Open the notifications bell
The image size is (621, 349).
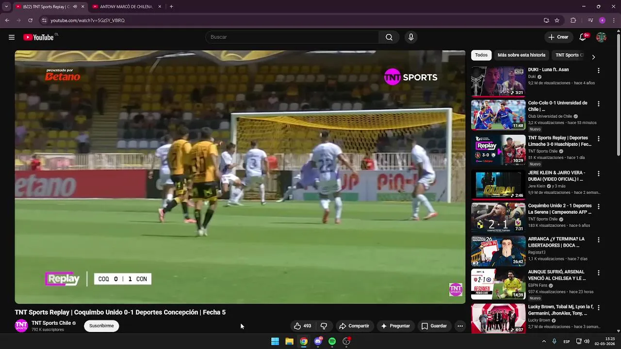click(x=583, y=37)
